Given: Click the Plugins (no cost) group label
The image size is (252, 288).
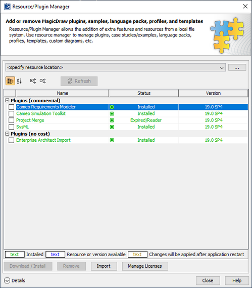Looking at the screenshot, I should [x=30, y=134].
